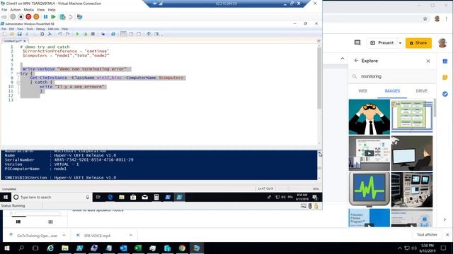Switch to filmstrip view in Slides
The height and width of the screenshot is (254, 453).
coord(18,222)
